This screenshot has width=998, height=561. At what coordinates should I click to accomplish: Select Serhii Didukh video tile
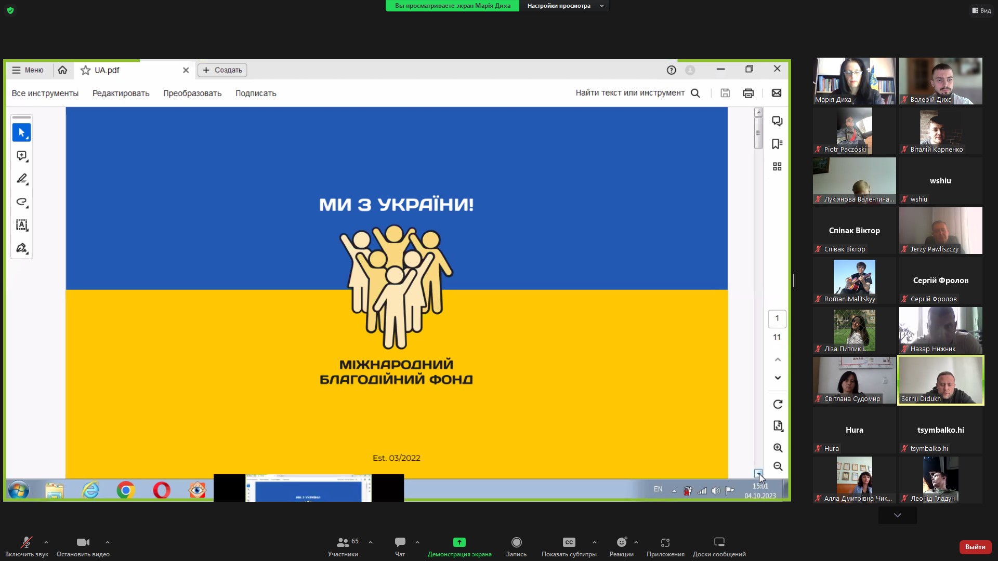pos(940,380)
